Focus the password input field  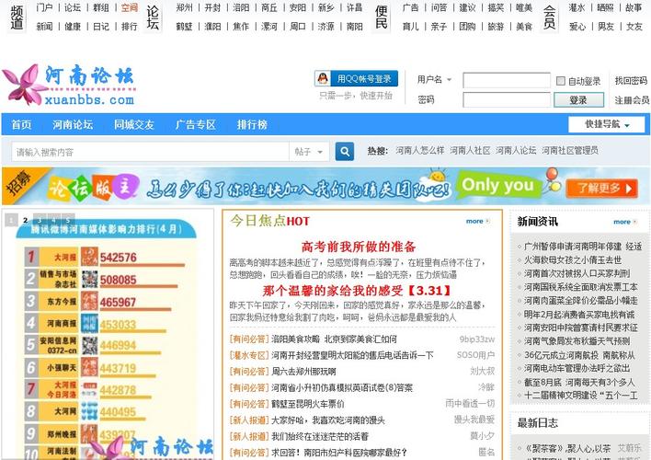(x=507, y=99)
